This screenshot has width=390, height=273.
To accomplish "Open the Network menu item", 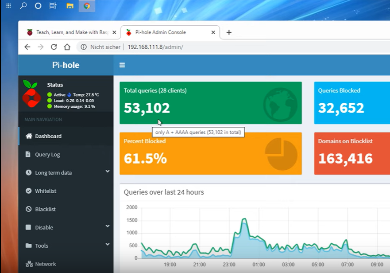I will coord(66,264).
